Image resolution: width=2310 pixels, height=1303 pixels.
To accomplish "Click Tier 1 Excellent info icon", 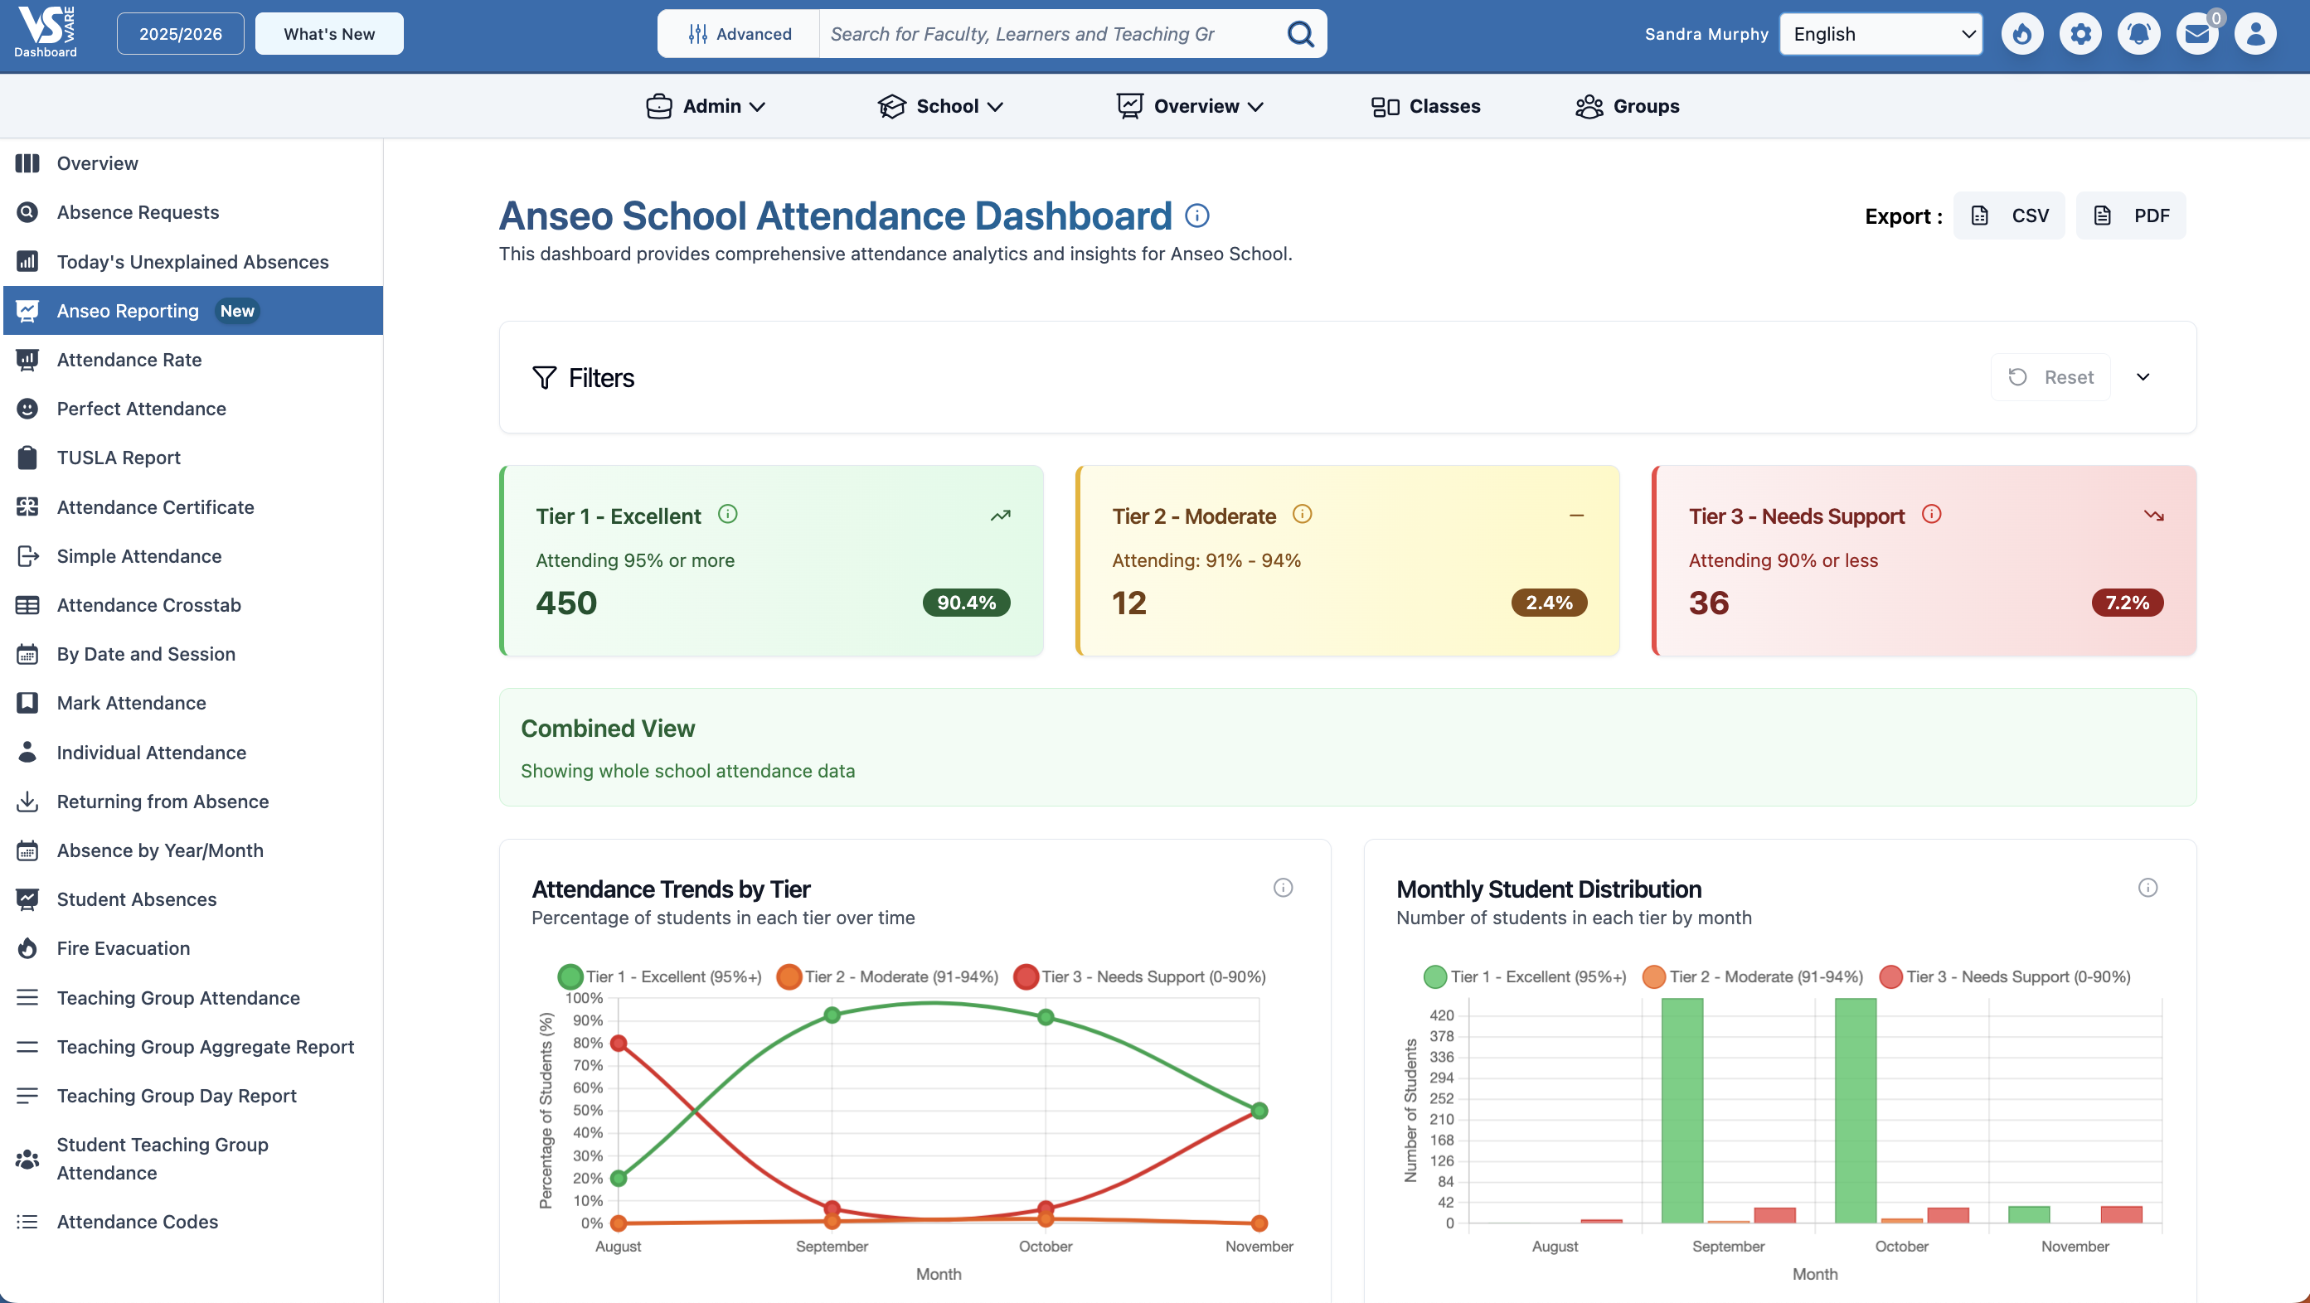I will click(727, 515).
